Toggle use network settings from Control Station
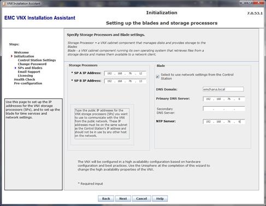The height and width of the screenshot is (206, 266). point(158,76)
